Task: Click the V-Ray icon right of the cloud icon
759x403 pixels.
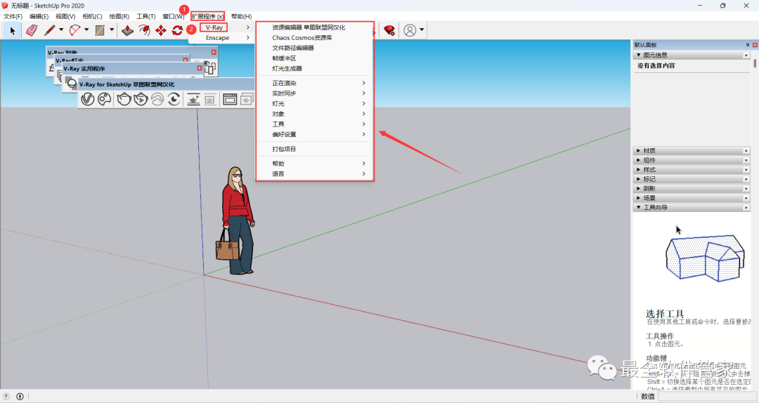Action: click(174, 99)
